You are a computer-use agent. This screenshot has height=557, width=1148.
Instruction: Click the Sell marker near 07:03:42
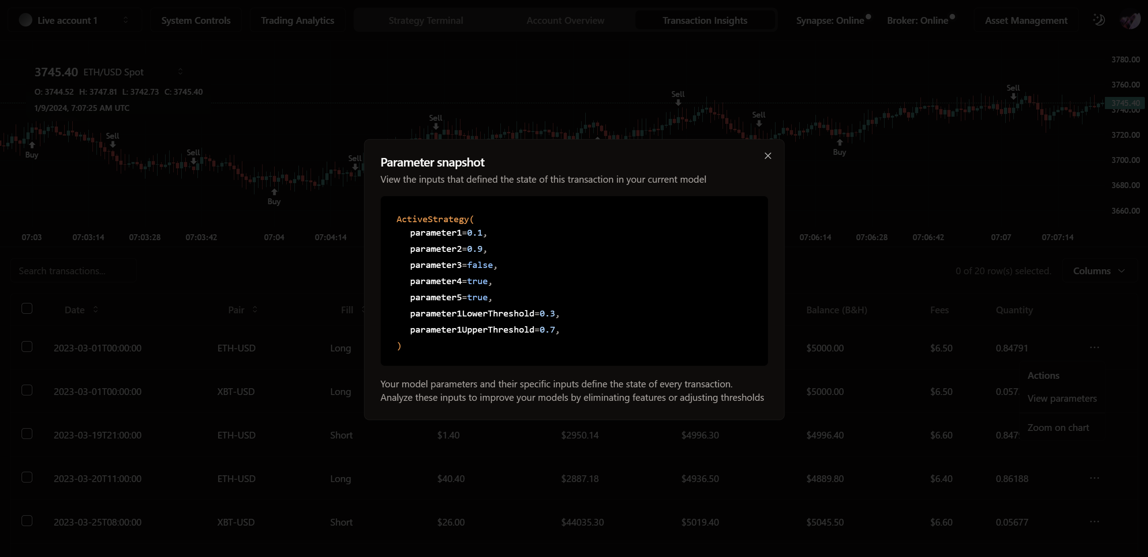(x=193, y=156)
